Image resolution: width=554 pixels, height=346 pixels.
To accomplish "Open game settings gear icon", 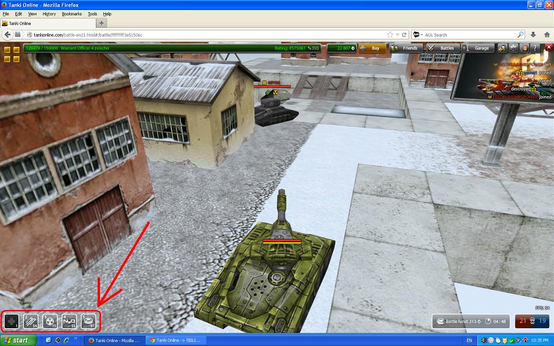I will [x=513, y=48].
